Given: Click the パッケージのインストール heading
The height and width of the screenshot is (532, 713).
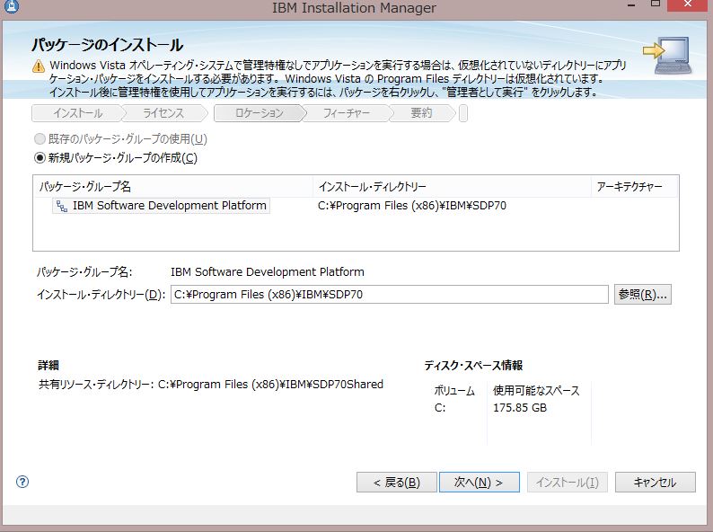Looking at the screenshot, I should (x=108, y=45).
